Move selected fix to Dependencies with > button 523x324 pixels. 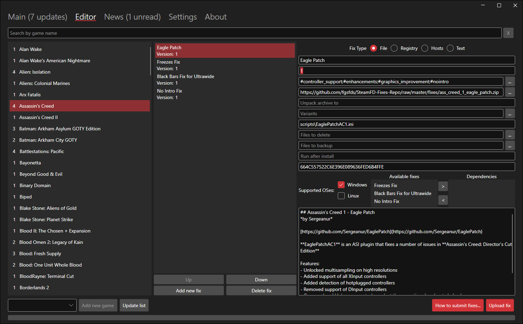tap(443, 186)
